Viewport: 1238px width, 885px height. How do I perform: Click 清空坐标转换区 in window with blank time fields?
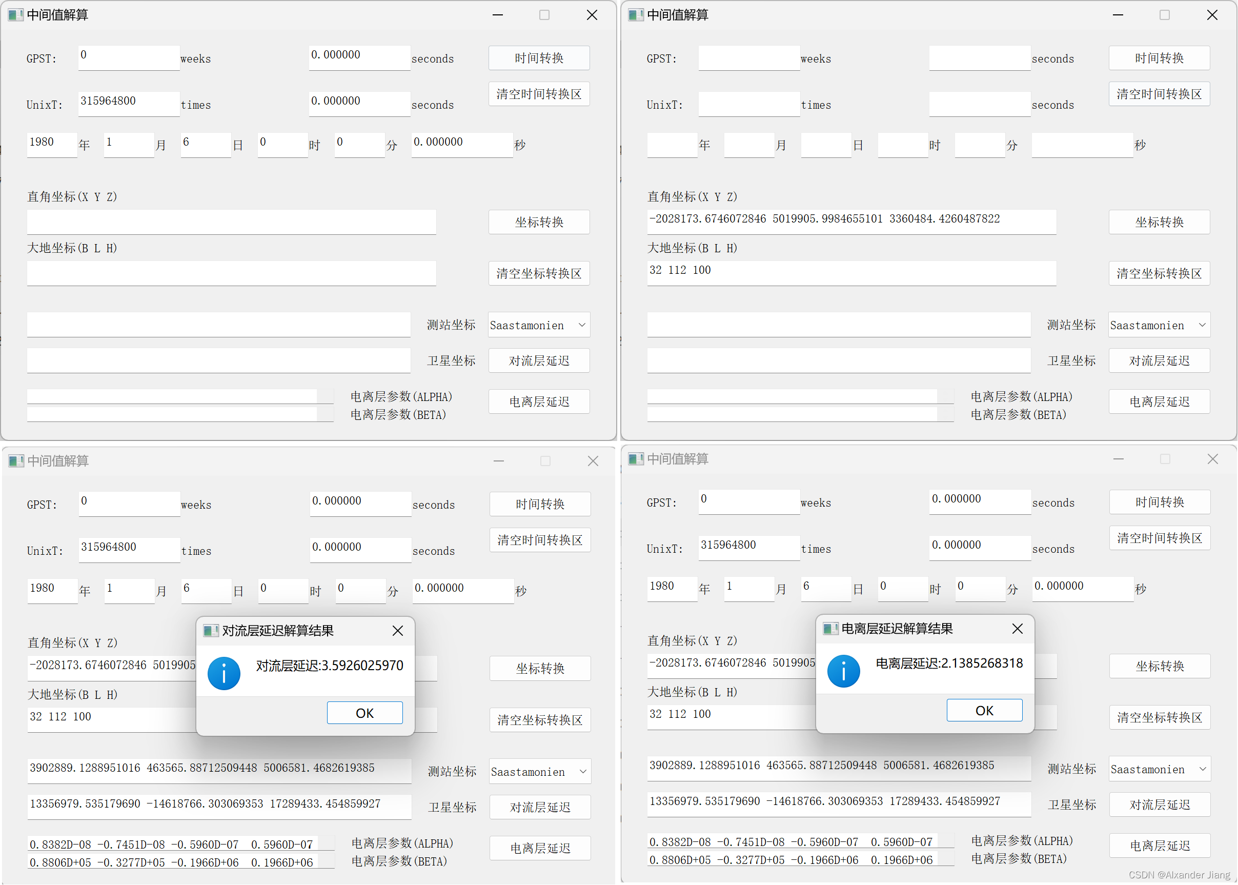(1160, 273)
